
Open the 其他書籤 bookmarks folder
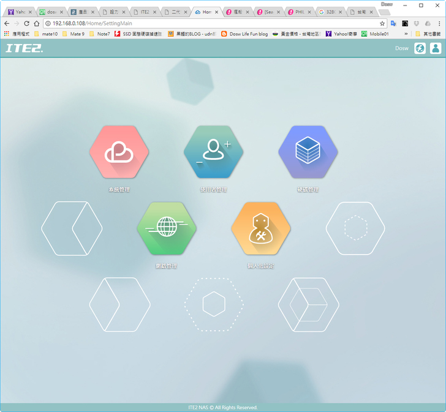[x=429, y=34]
